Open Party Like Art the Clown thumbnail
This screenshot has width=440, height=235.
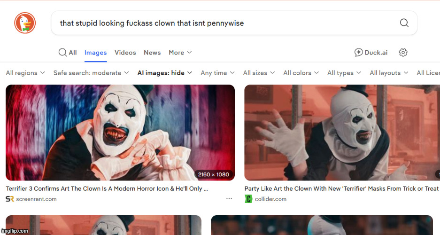342,133
